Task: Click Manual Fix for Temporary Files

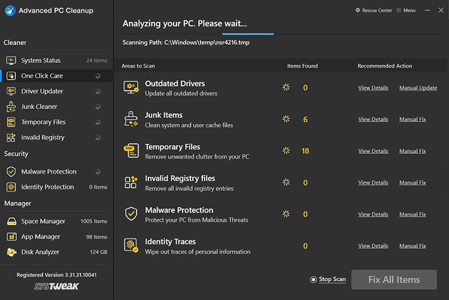Action: 412,151
